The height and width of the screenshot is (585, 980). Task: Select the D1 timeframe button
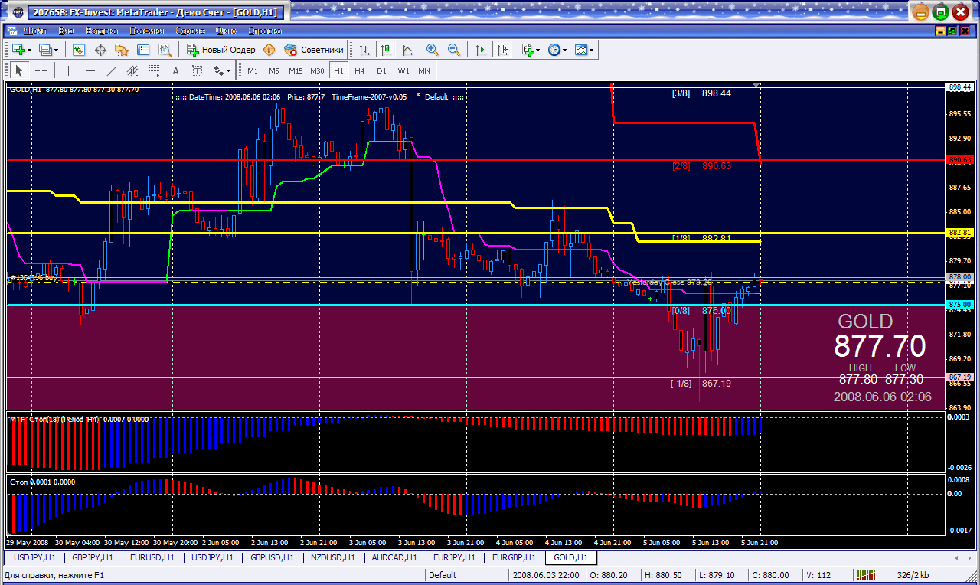381,70
